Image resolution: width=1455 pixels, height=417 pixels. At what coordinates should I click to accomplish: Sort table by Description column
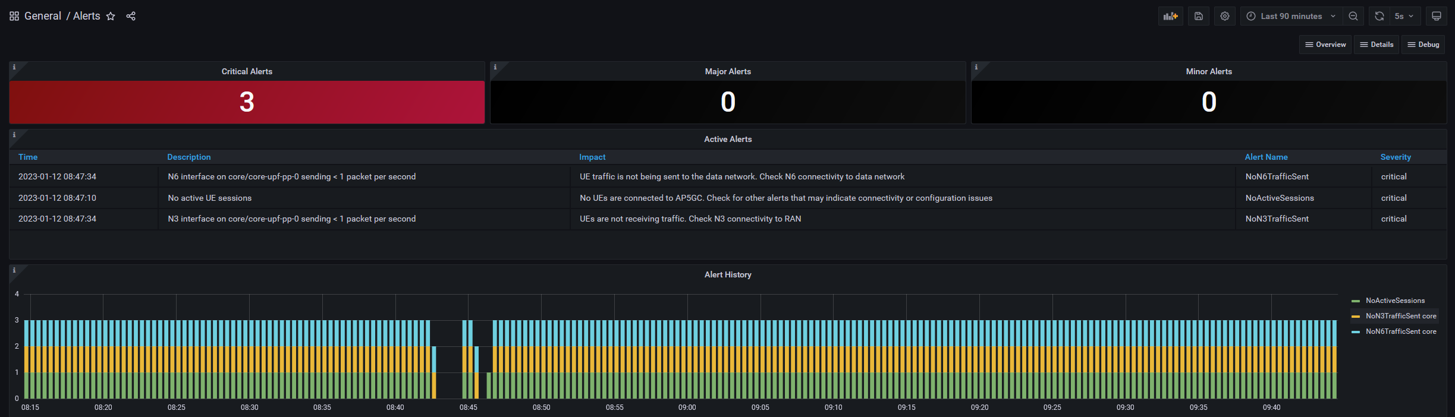(x=189, y=157)
